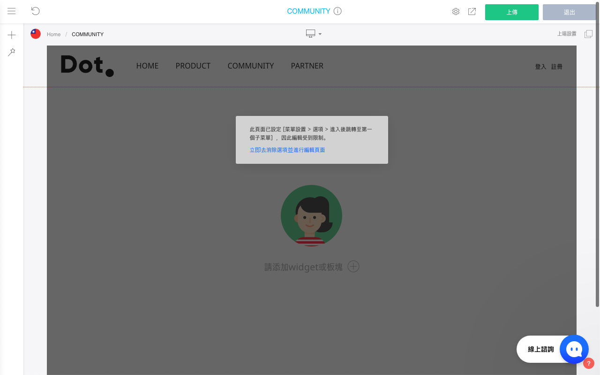The width and height of the screenshot is (600, 375).
Task: Open preview in new window icon
Action: 472,12
